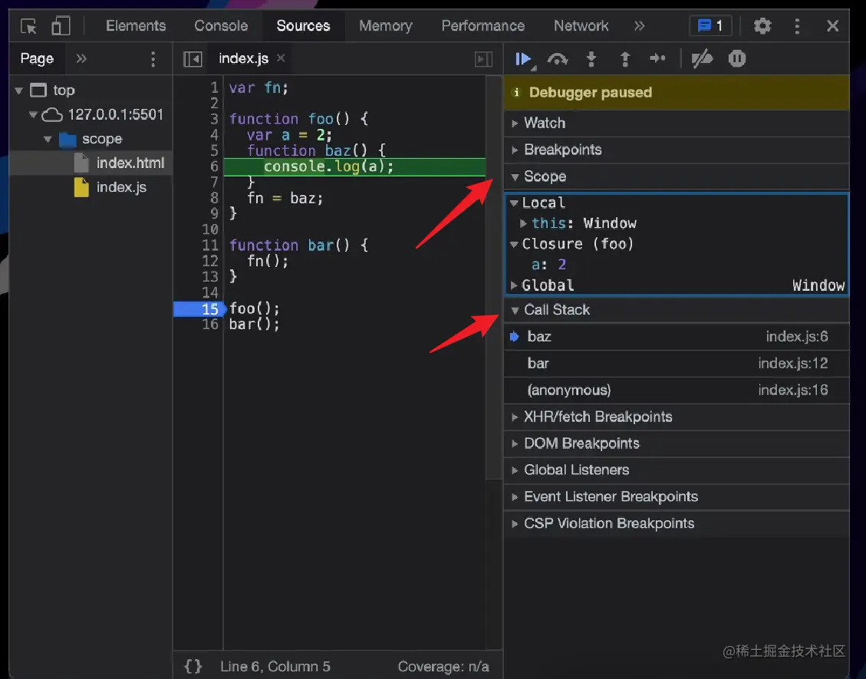
Task: Open index.js:6 source link
Action: coord(796,337)
